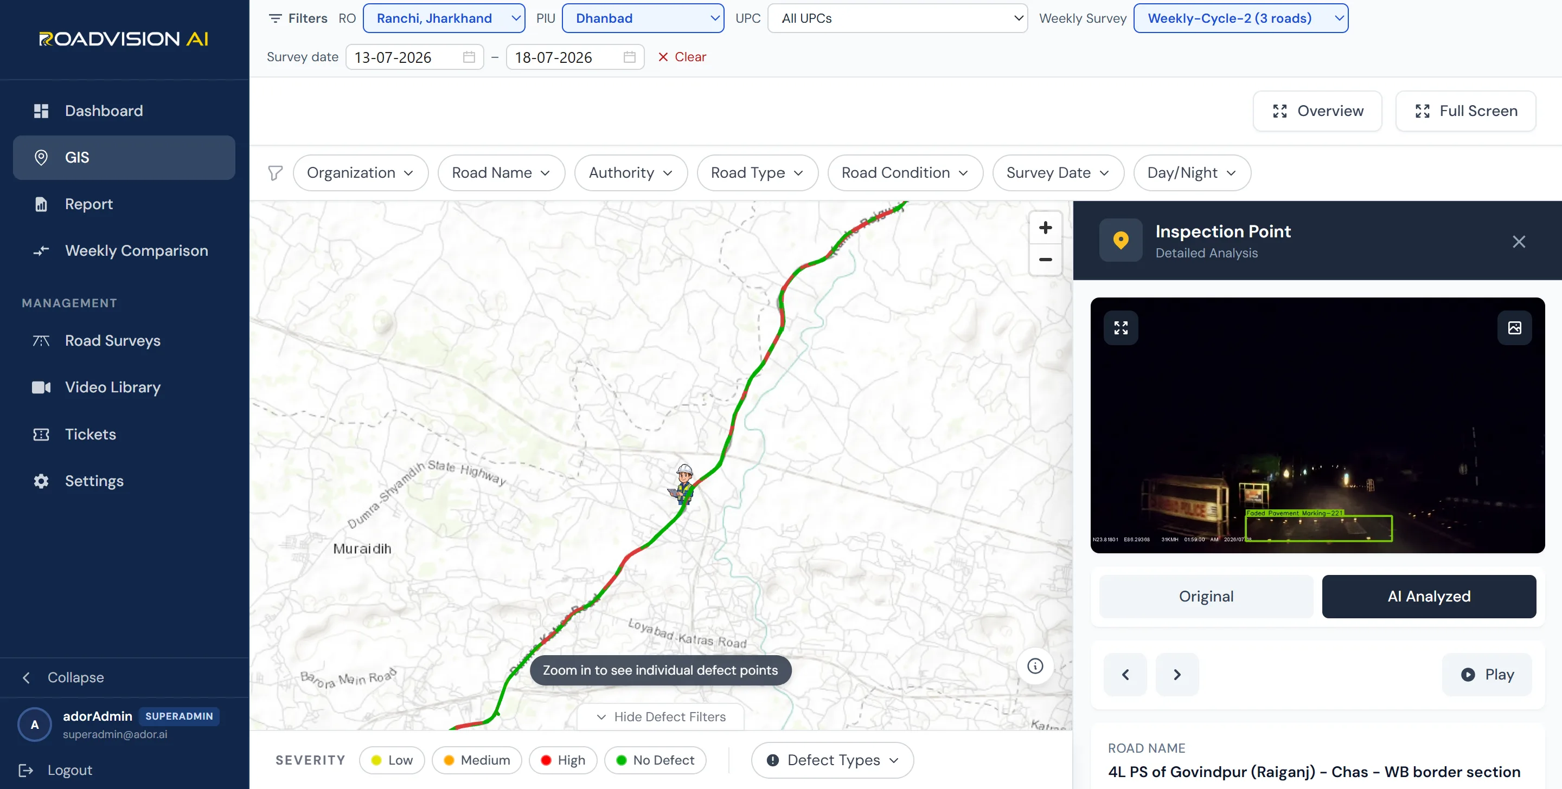Click the adorAdmin avatar circle

coord(35,725)
